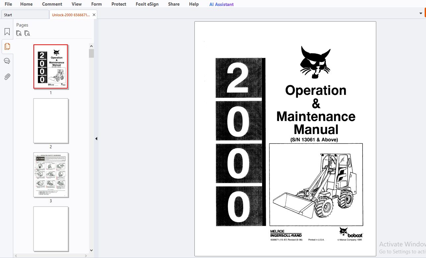The image size is (426, 258).
Task: Select blank page 2 thumbnail
Action: point(51,121)
